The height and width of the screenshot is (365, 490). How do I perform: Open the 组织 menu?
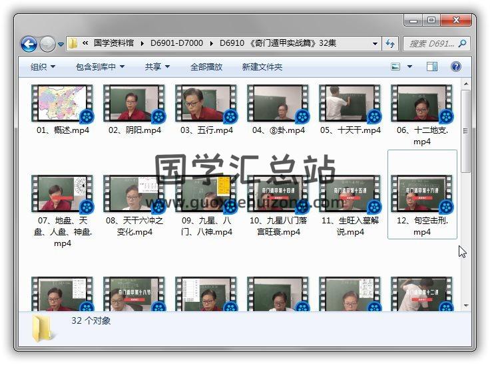43,66
